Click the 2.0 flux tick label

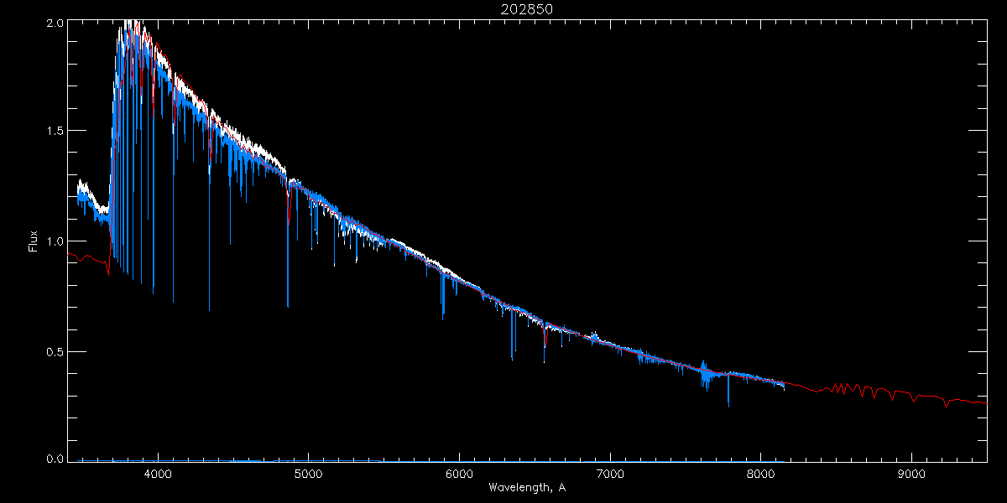(54, 24)
